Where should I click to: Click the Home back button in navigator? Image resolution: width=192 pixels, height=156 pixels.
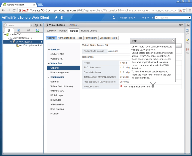coord(17,25)
